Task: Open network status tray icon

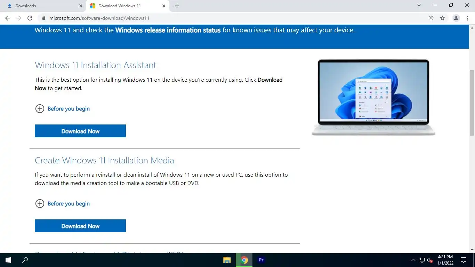Action: click(422, 260)
